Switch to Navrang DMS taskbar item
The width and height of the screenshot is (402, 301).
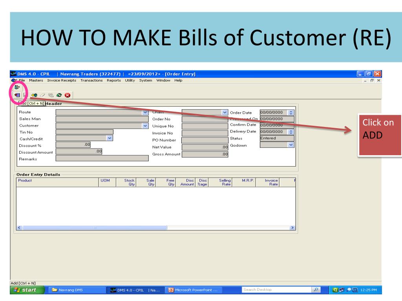[77, 290]
